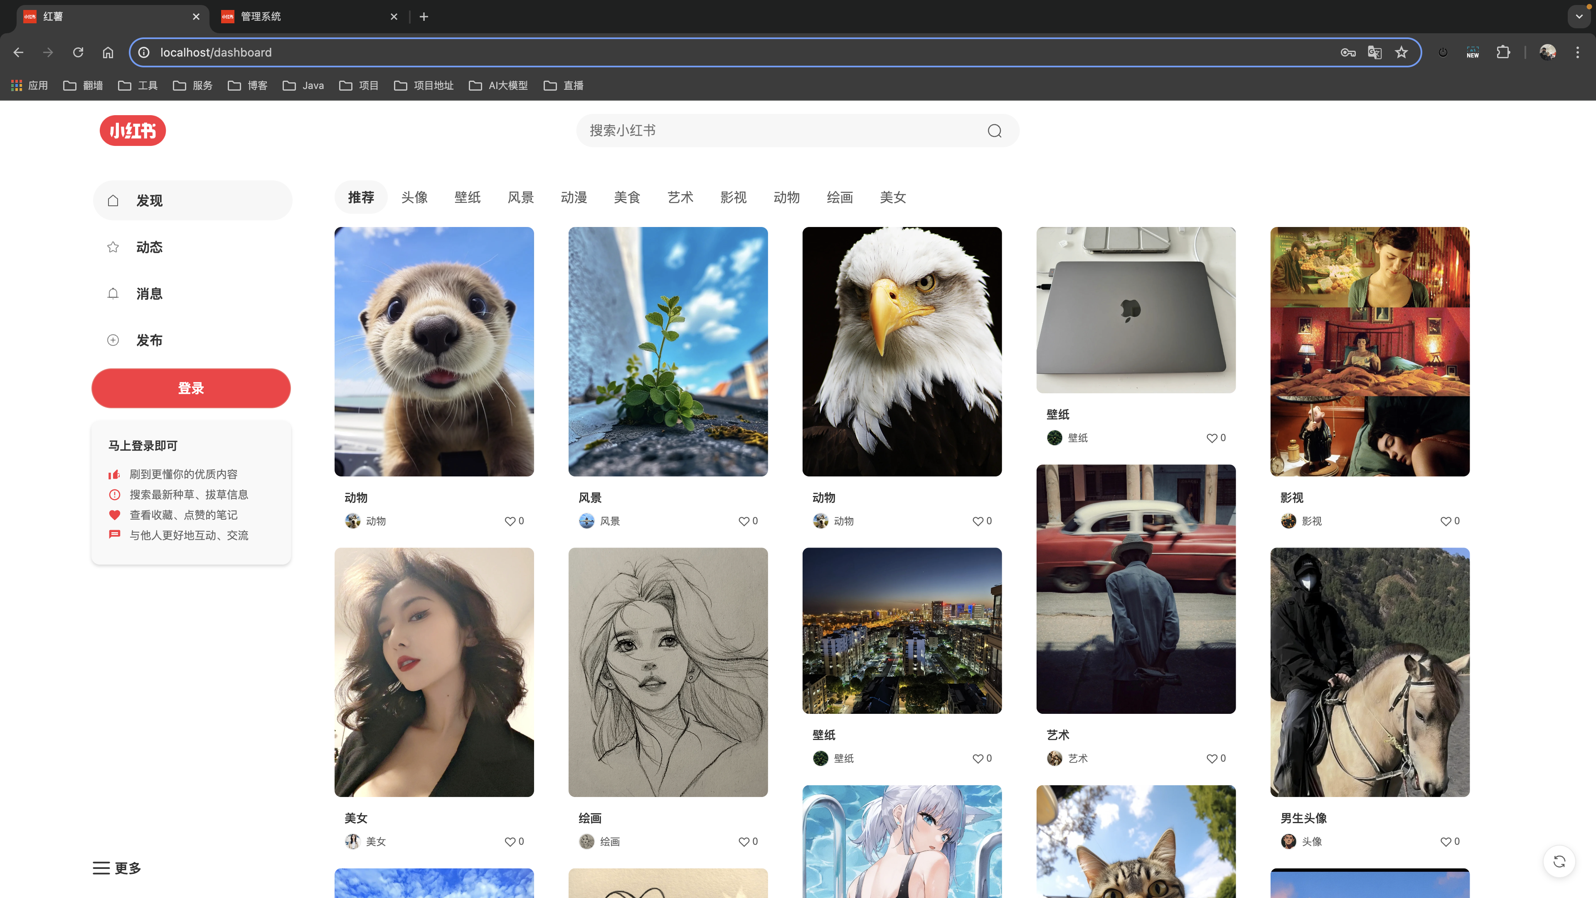
Task: Reload the page in browser toolbar
Action: pos(78,52)
